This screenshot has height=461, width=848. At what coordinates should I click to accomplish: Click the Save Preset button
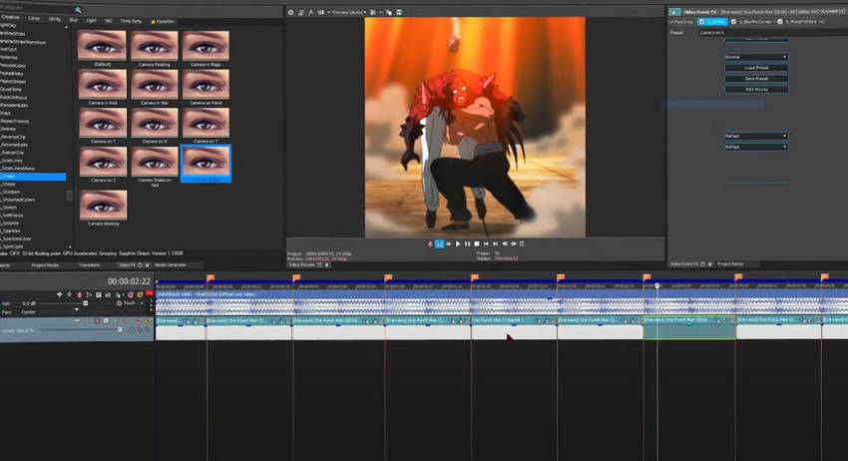tap(756, 79)
